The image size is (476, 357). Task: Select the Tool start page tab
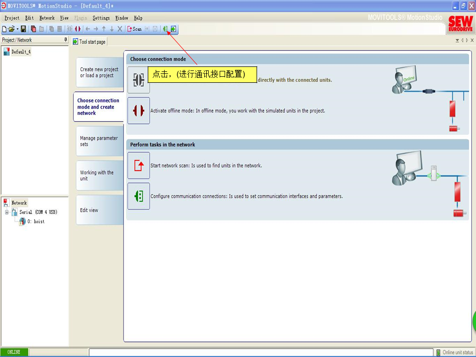click(89, 42)
